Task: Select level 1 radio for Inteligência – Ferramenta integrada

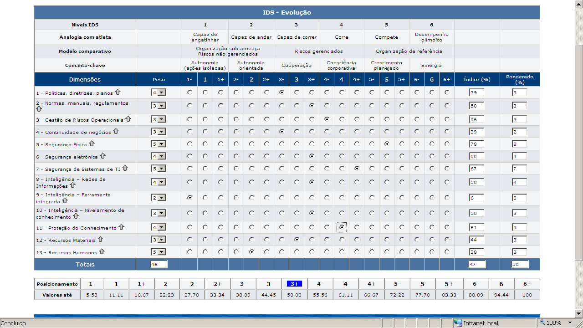Action: 205,198
